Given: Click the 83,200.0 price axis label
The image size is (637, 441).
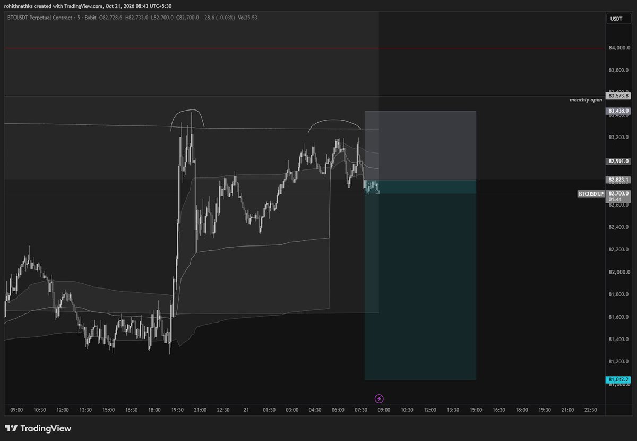Looking at the screenshot, I should pyautogui.click(x=618, y=137).
